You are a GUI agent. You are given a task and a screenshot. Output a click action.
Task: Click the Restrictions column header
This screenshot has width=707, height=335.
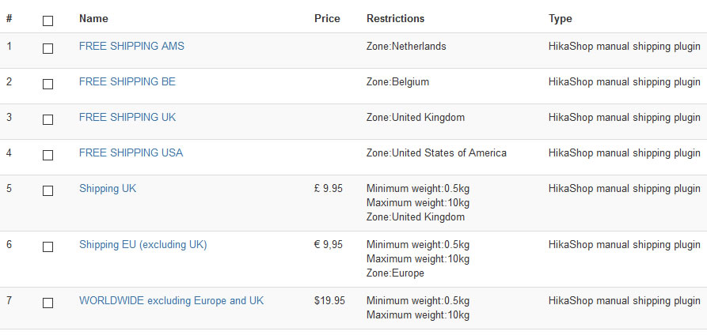(395, 18)
